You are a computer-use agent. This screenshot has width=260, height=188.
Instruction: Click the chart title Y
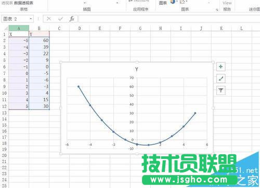coord(137,69)
